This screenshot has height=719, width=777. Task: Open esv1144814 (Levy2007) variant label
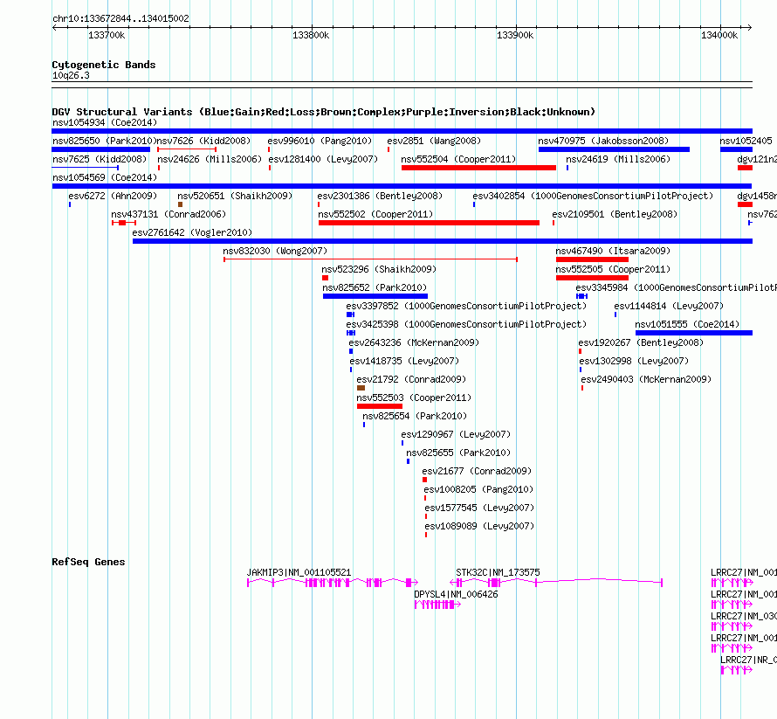pos(669,306)
